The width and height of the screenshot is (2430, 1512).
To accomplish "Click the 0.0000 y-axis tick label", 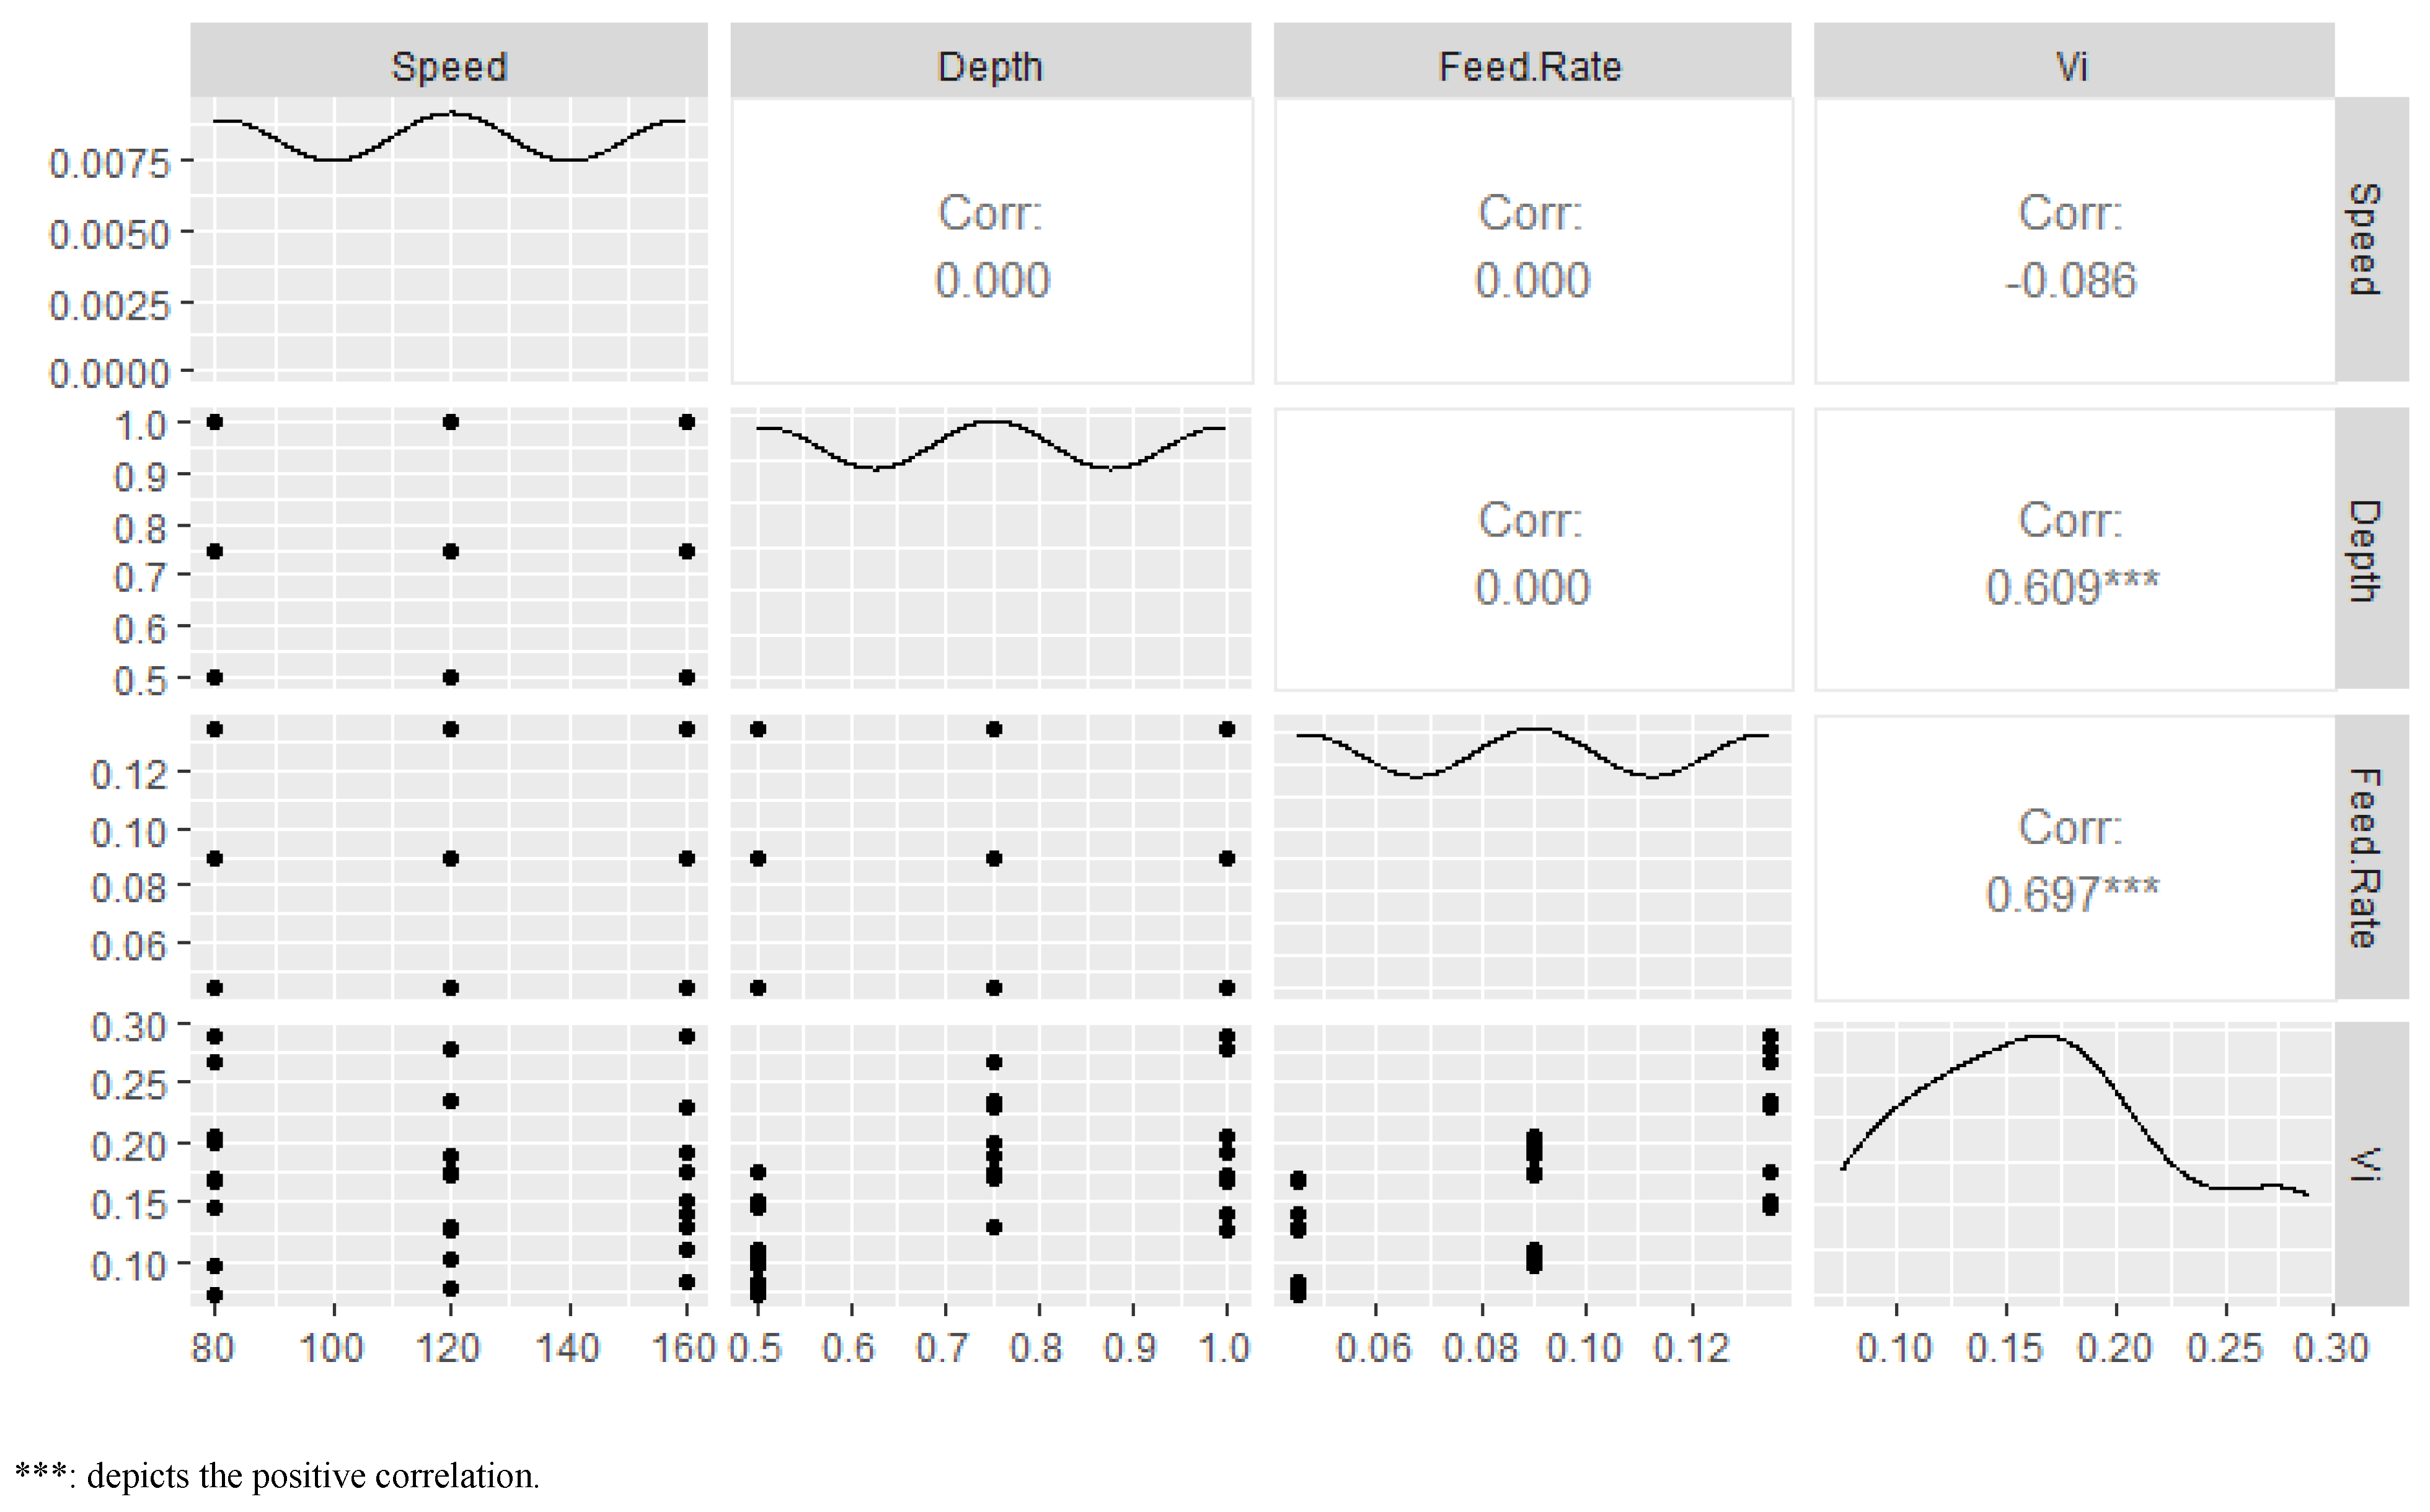I will pos(110,374).
